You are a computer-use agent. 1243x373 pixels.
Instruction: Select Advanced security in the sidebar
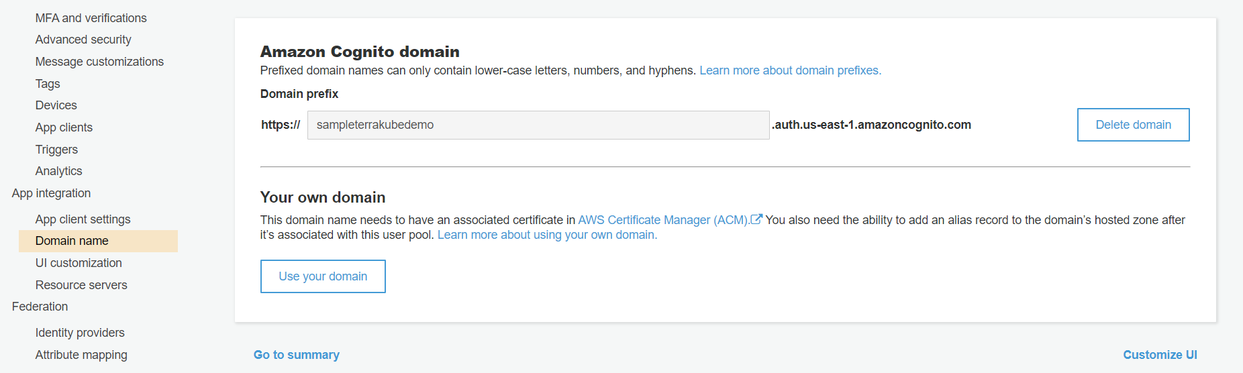83,40
